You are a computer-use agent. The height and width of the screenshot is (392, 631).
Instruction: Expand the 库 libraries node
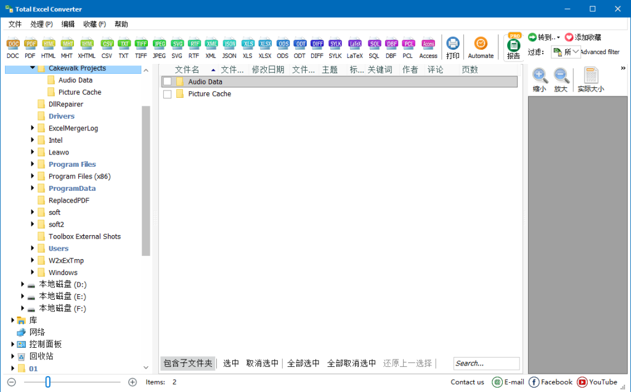pyautogui.click(x=12, y=321)
